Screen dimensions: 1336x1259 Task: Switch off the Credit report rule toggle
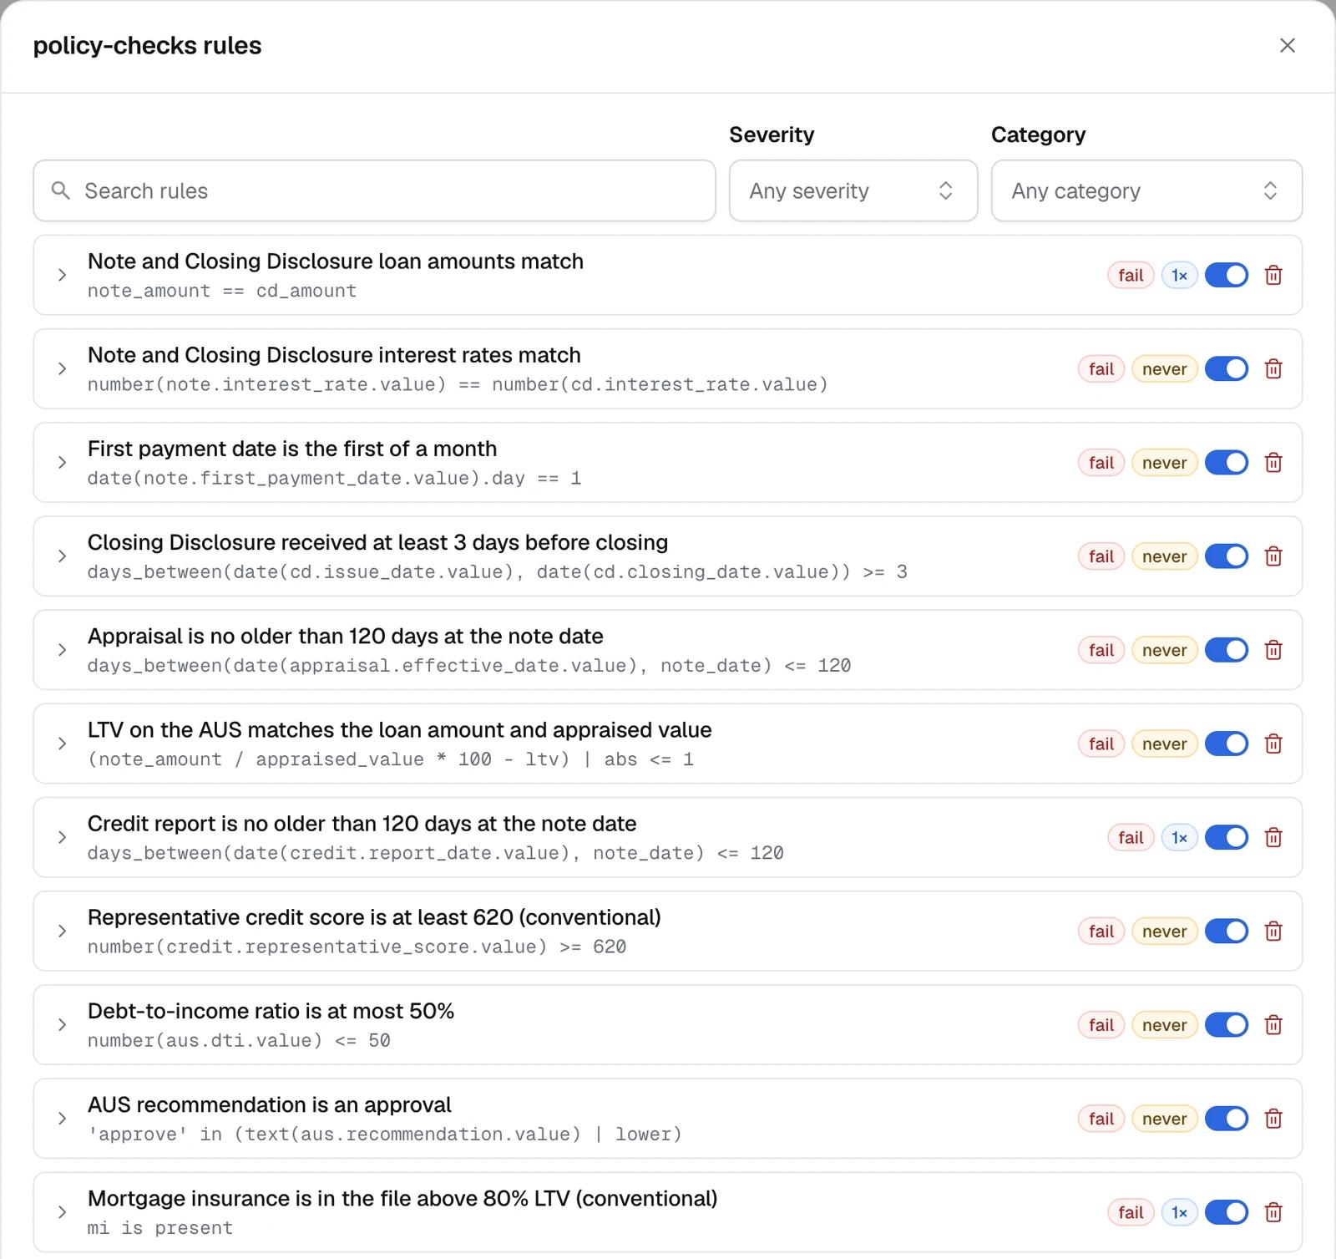(1227, 837)
